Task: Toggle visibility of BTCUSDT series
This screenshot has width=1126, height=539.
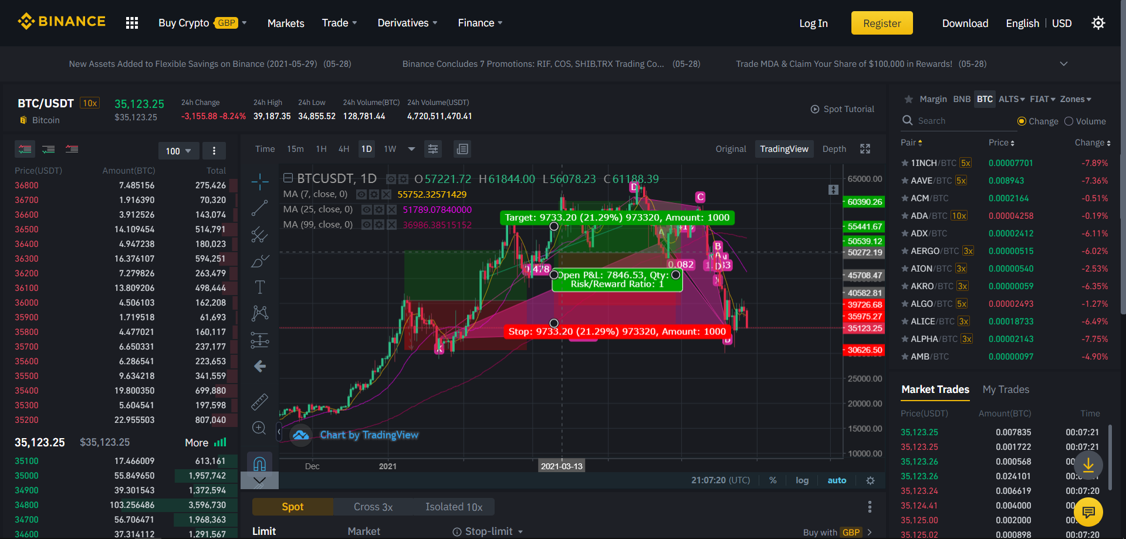Action: pos(391,179)
